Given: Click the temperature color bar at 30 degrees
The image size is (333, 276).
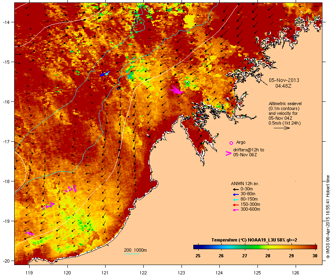Looking at the screenshot, I should click(316, 247).
